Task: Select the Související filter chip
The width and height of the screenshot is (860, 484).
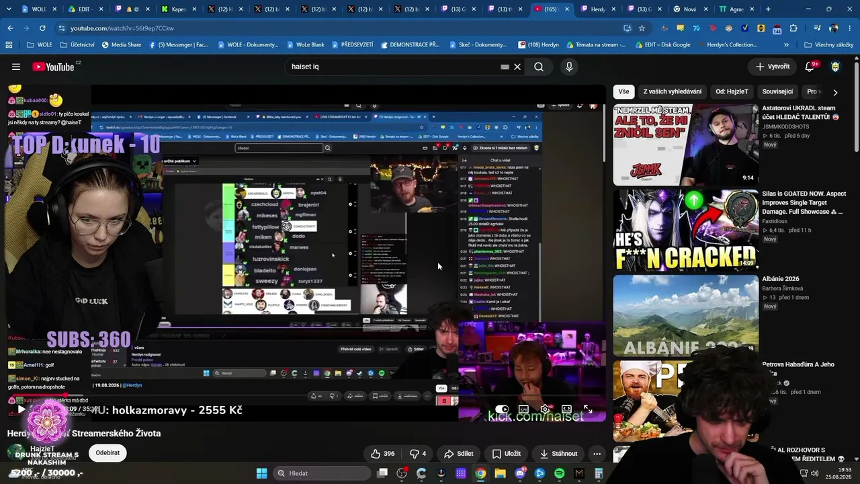Action: 777,91
